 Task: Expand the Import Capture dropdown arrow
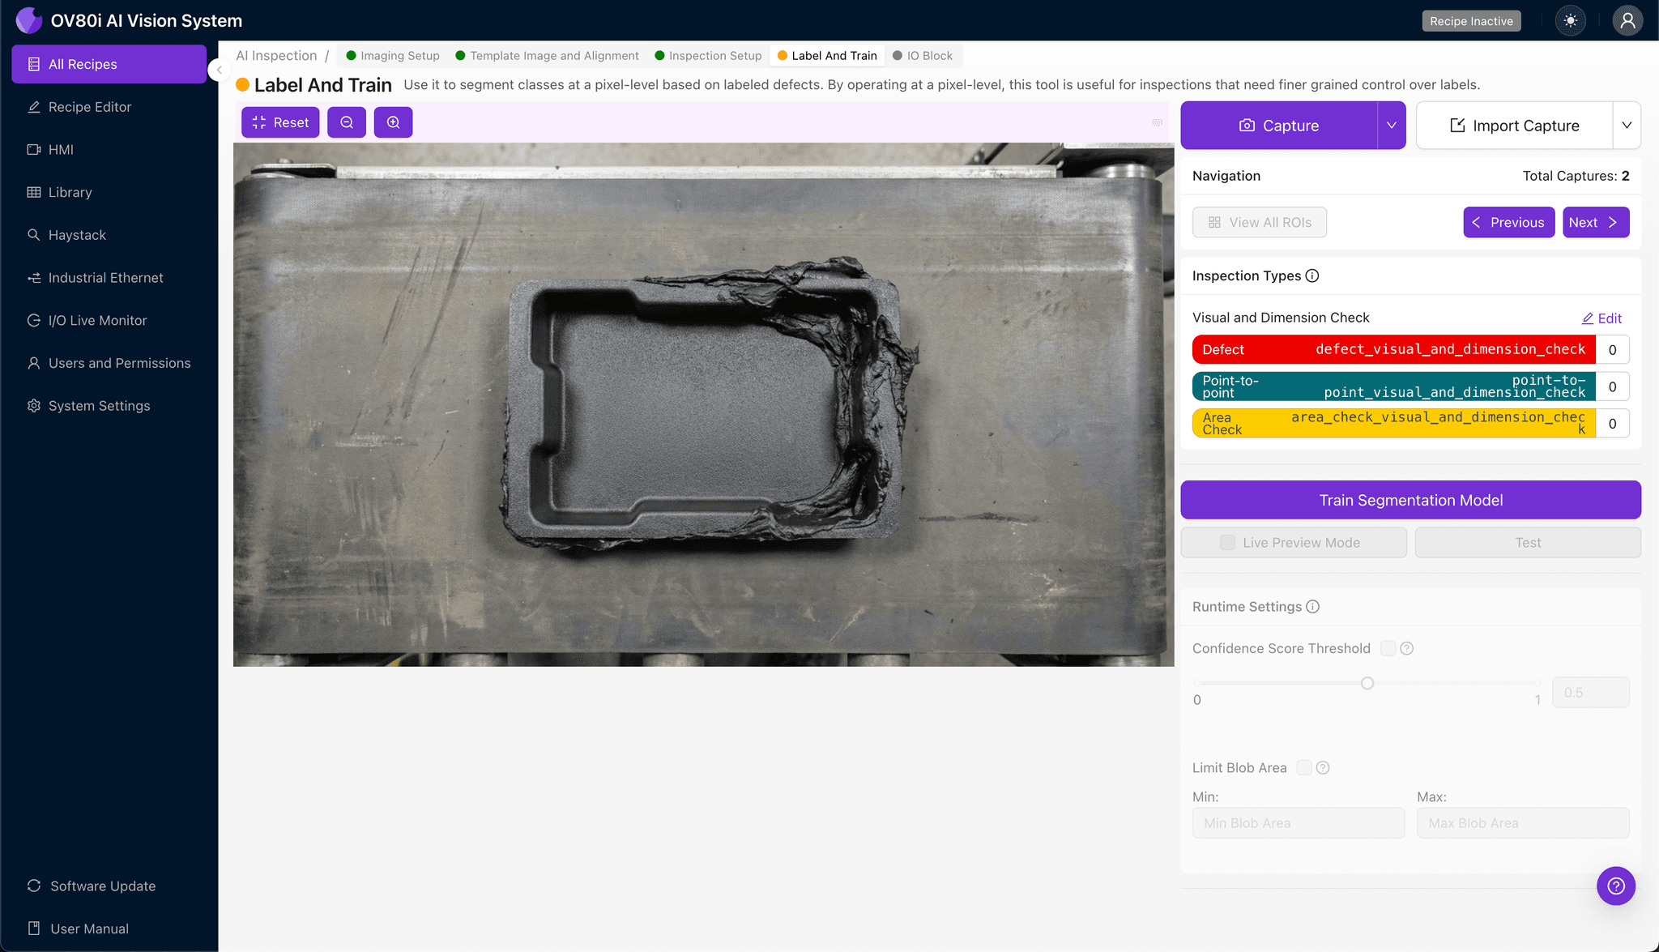[x=1626, y=126]
